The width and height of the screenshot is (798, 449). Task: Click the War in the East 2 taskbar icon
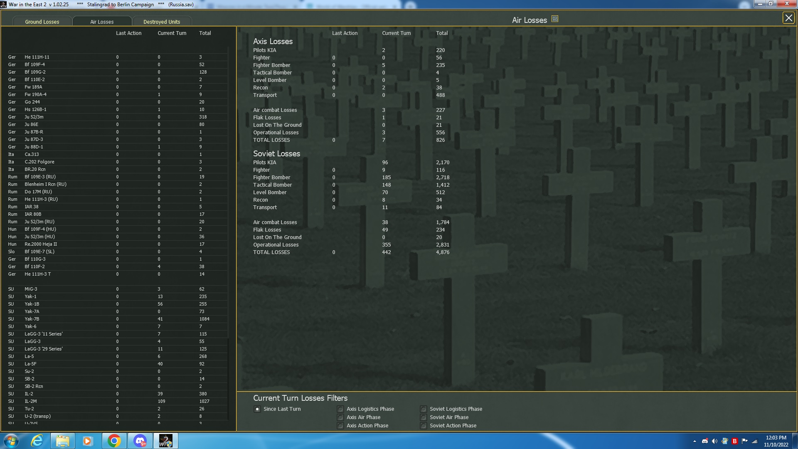(x=165, y=441)
